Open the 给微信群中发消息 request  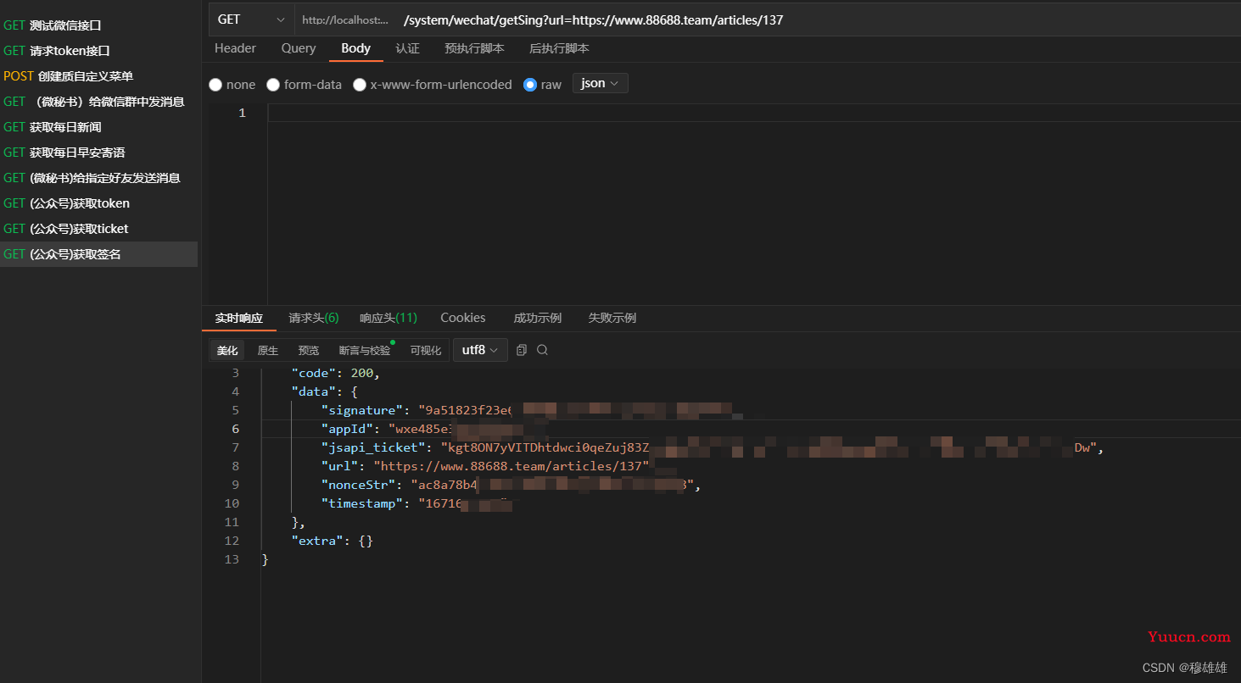[98, 102]
